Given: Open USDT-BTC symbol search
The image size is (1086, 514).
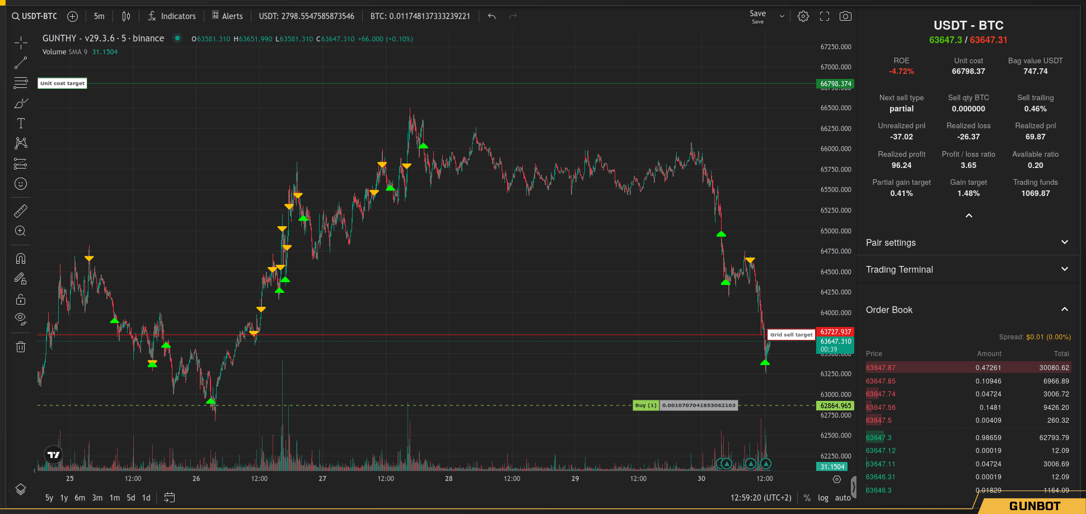Looking at the screenshot, I should pos(34,16).
